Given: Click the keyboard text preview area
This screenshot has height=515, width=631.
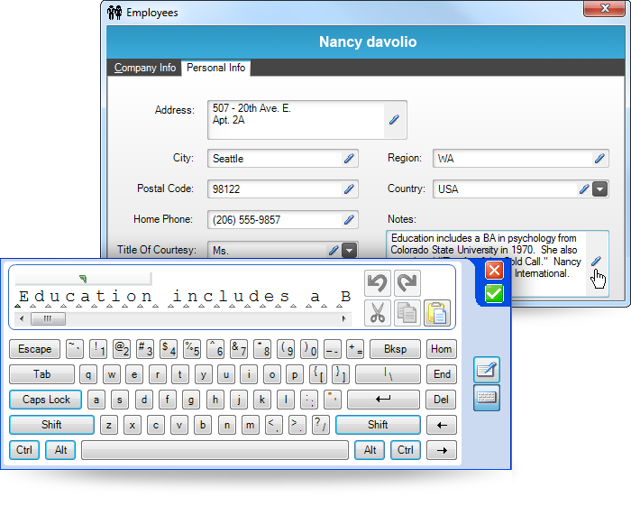Looking at the screenshot, I should pos(184,297).
